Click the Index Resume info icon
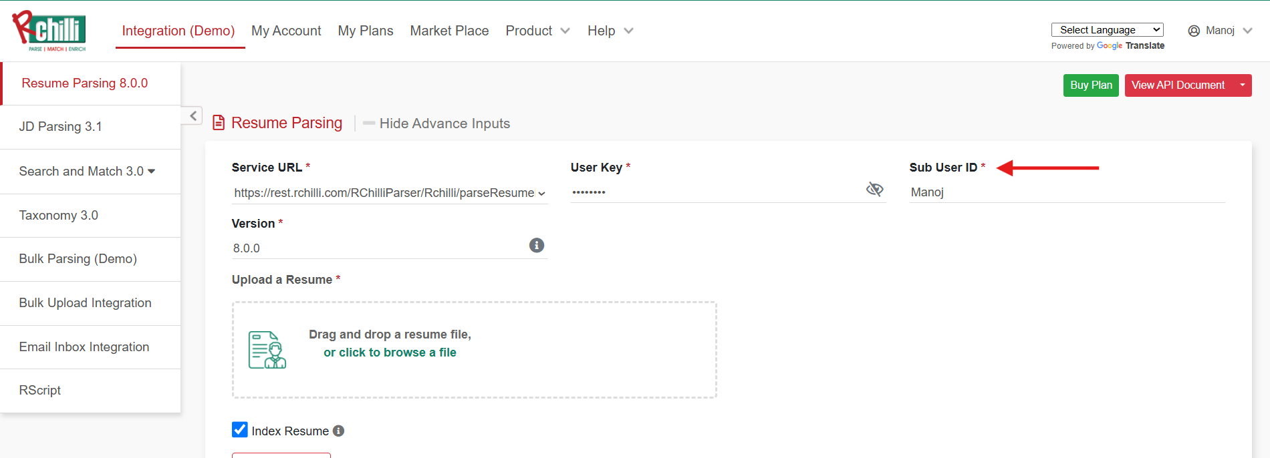The width and height of the screenshot is (1270, 458). tap(339, 431)
